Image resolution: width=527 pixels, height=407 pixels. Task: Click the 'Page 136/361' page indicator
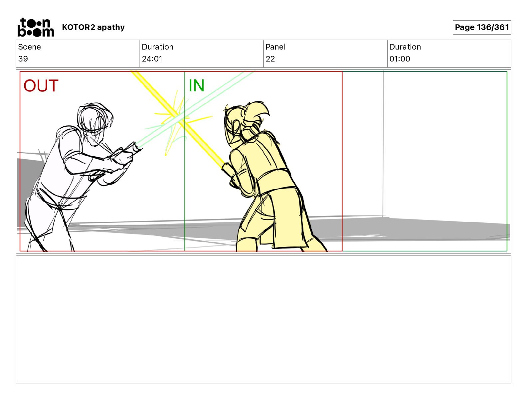coord(482,27)
